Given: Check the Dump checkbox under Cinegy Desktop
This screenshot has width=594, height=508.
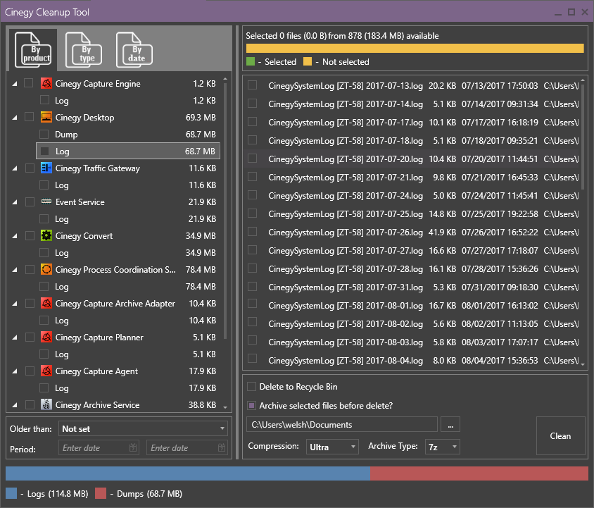Looking at the screenshot, I should coord(44,134).
